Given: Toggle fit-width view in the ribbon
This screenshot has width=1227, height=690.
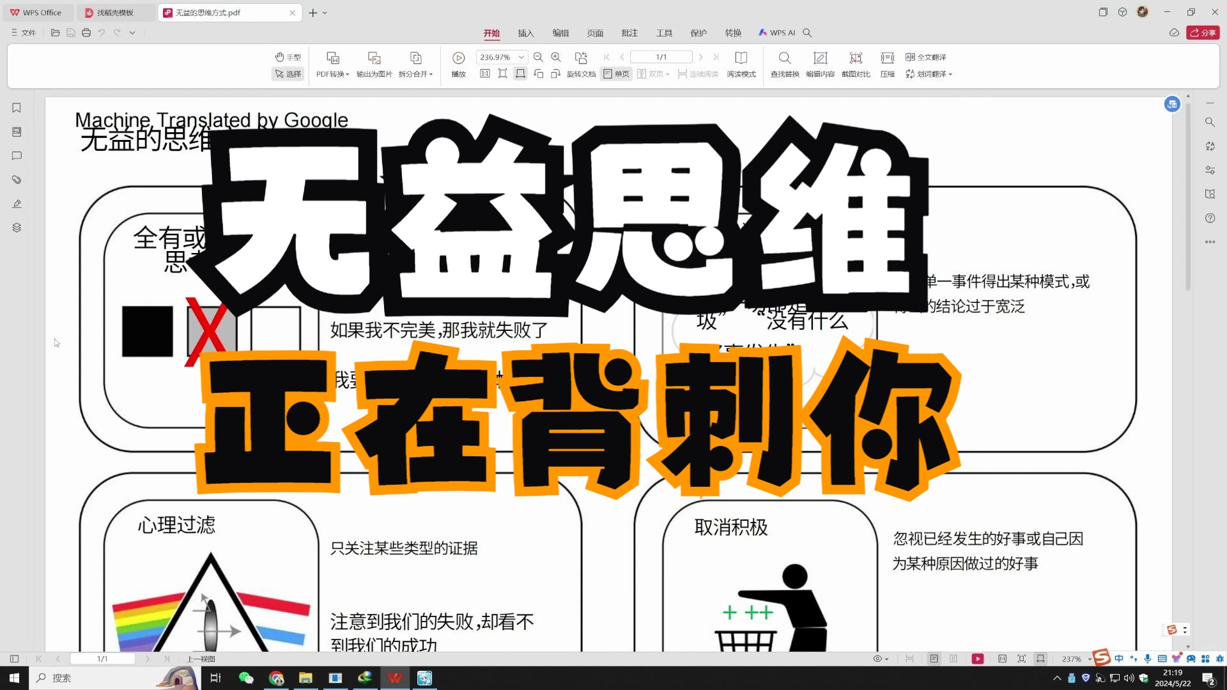Looking at the screenshot, I should pos(521,74).
